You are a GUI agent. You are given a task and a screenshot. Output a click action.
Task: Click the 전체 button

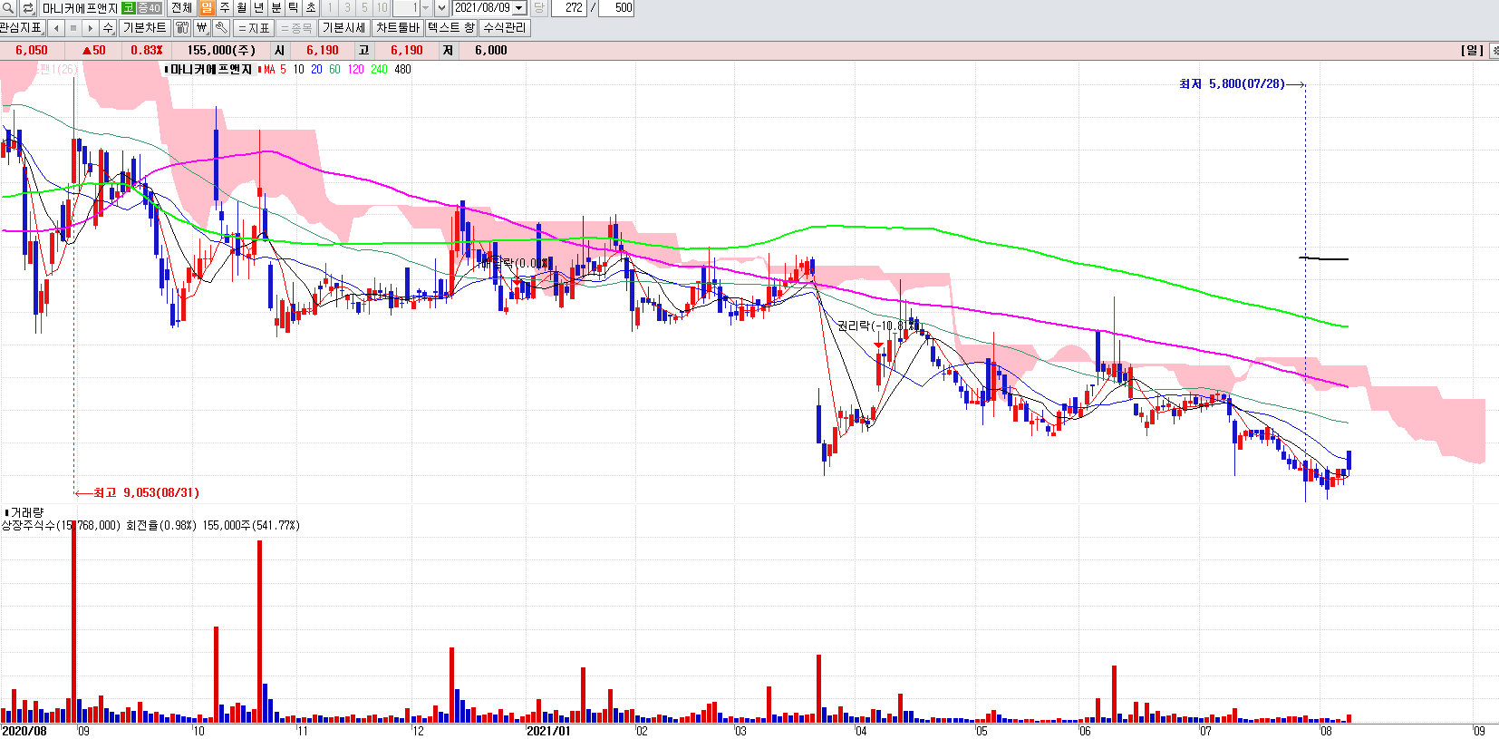(x=181, y=7)
